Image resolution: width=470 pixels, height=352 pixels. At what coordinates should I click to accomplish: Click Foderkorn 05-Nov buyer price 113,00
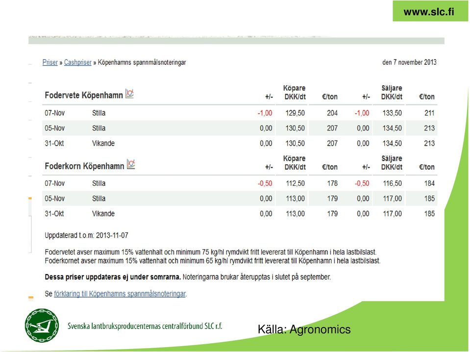[295, 199]
